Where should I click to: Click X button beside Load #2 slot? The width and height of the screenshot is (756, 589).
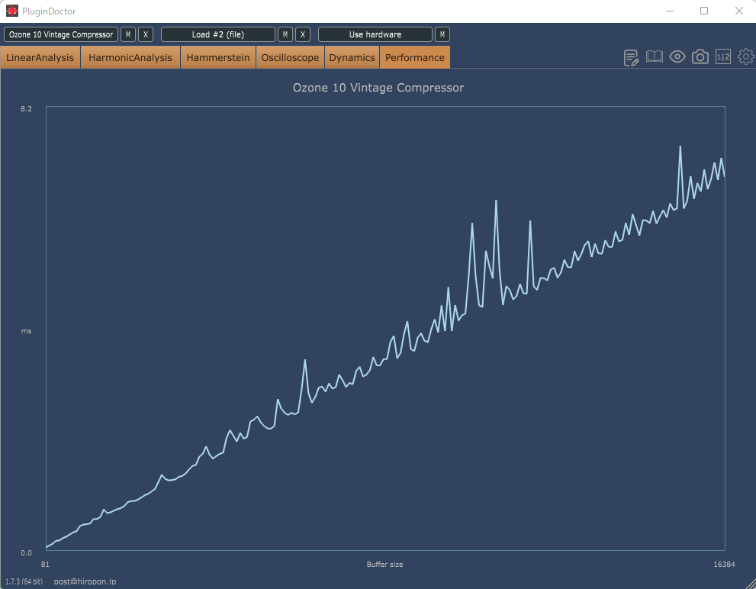click(x=303, y=34)
